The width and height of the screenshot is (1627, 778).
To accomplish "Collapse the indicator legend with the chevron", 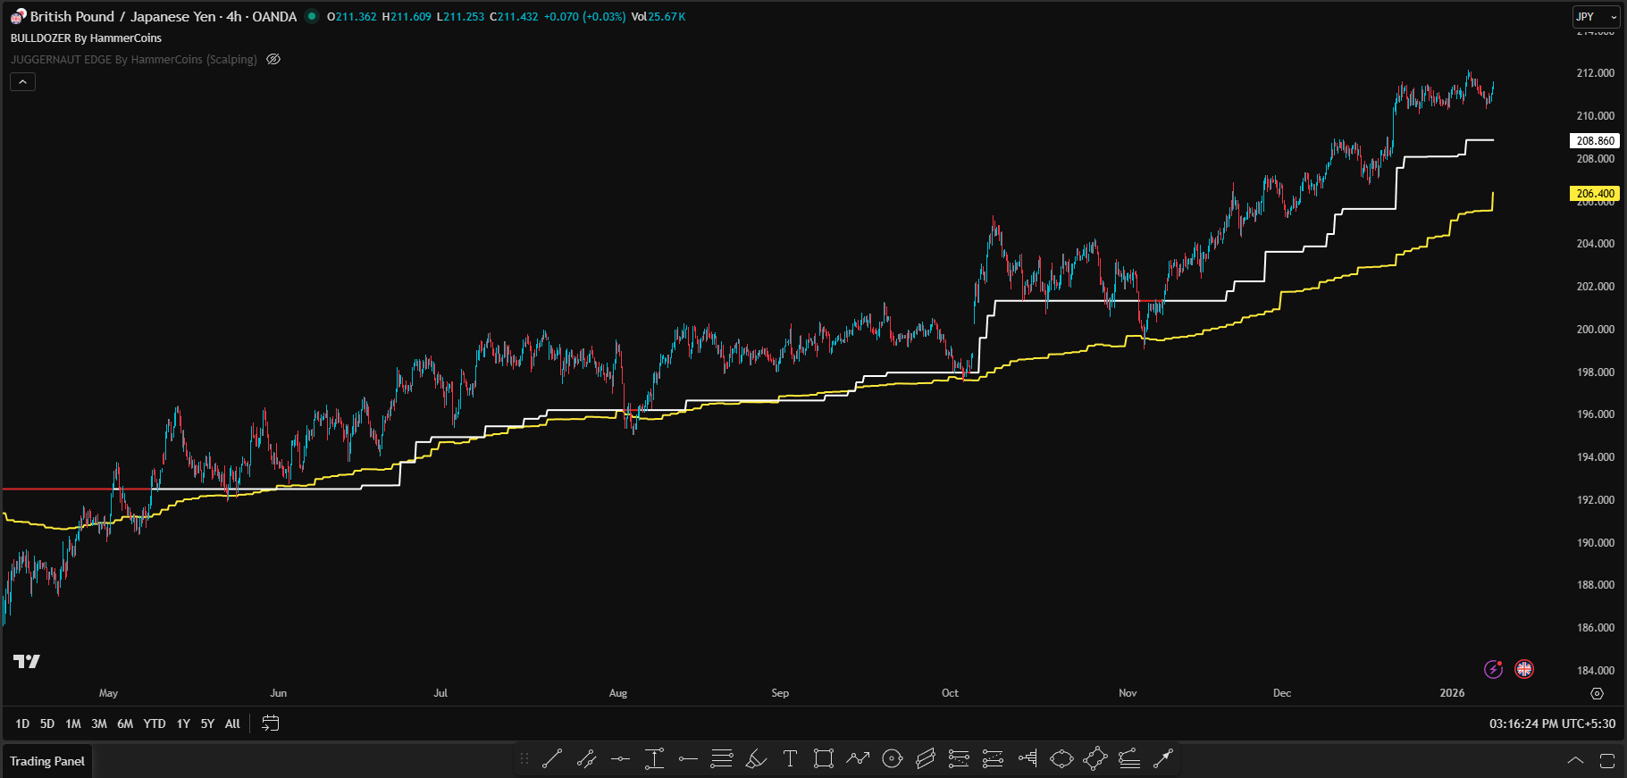I will point(23,82).
